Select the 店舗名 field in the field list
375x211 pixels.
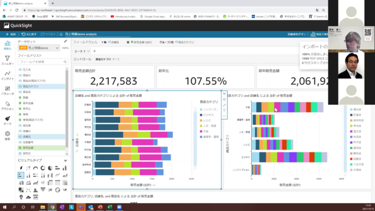41,137
